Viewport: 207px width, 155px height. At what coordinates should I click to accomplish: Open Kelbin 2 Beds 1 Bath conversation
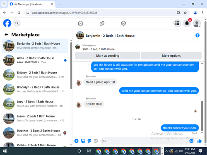(x=35, y=144)
